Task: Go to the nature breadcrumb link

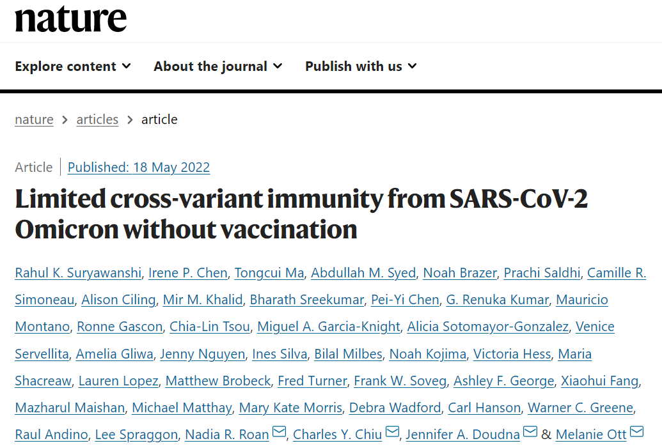Action: pyautogui.click(x=34, y=120)
